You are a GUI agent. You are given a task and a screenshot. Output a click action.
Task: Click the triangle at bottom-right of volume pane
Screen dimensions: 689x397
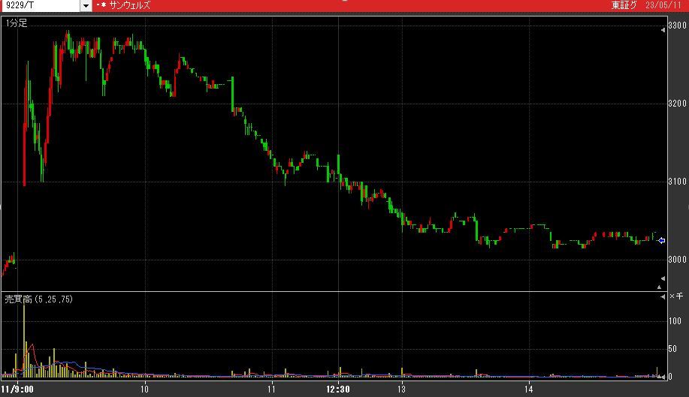click(663, 377)
